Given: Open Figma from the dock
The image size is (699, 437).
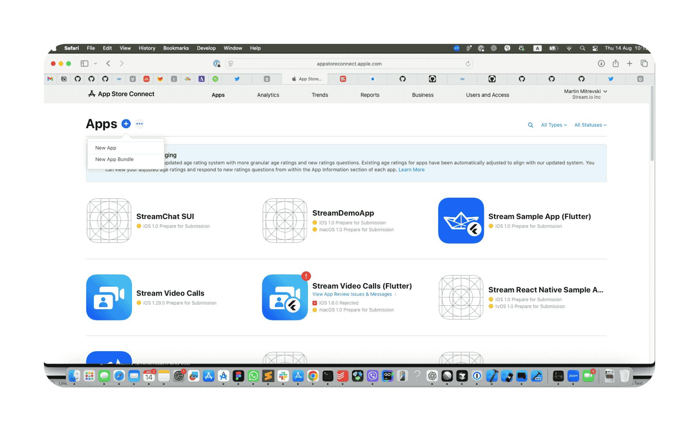Looking at the screenshot, I should (x=238, y=376).
